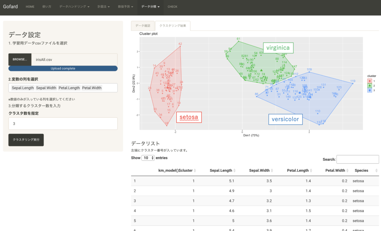Expand the データ分類 dropdown menu
This screenshot has width=381, height=231.
pyautogui.click(x=151, y=7)
